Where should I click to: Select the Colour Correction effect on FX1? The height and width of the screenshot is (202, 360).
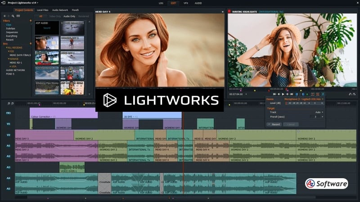pos(63,113)
